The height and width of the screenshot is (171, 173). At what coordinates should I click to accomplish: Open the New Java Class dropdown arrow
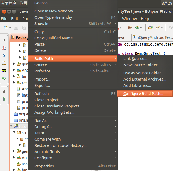tap(141, 28)
